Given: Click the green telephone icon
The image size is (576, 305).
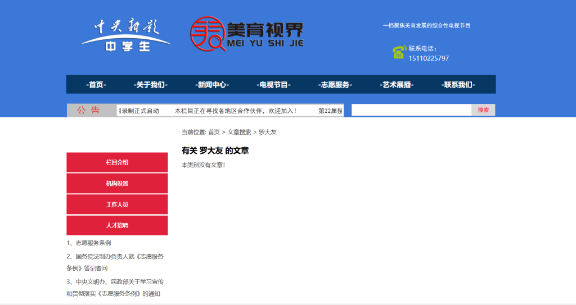Looking at the screenshot, I should click(x=399, y=53).
